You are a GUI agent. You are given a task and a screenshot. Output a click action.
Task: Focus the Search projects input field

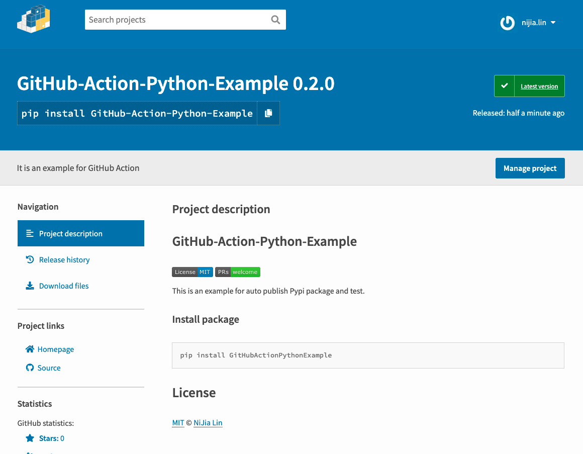[176, 20]
